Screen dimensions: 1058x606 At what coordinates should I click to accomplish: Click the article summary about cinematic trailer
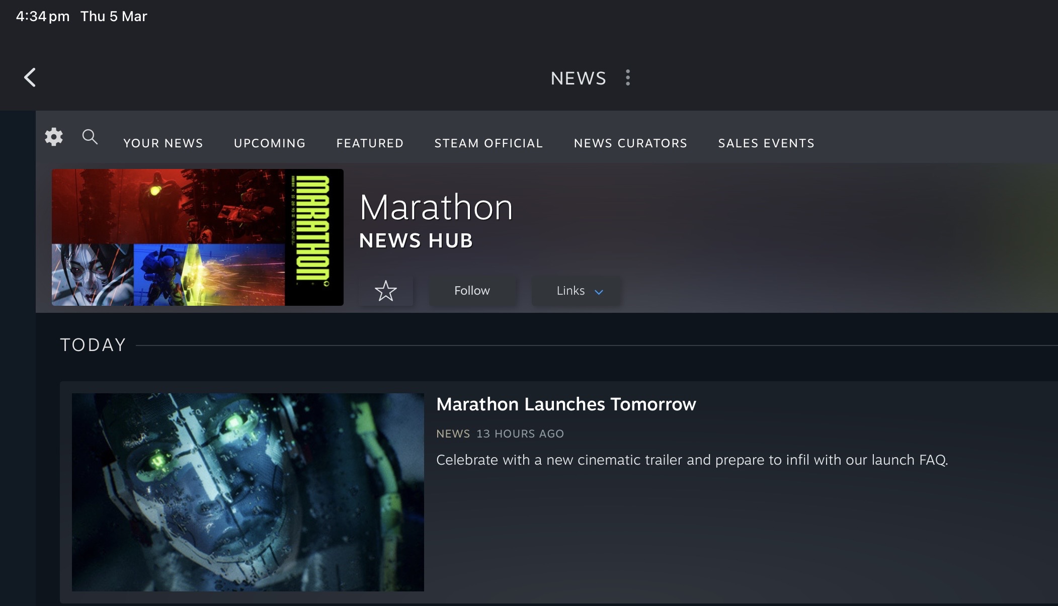coord(692,460)
